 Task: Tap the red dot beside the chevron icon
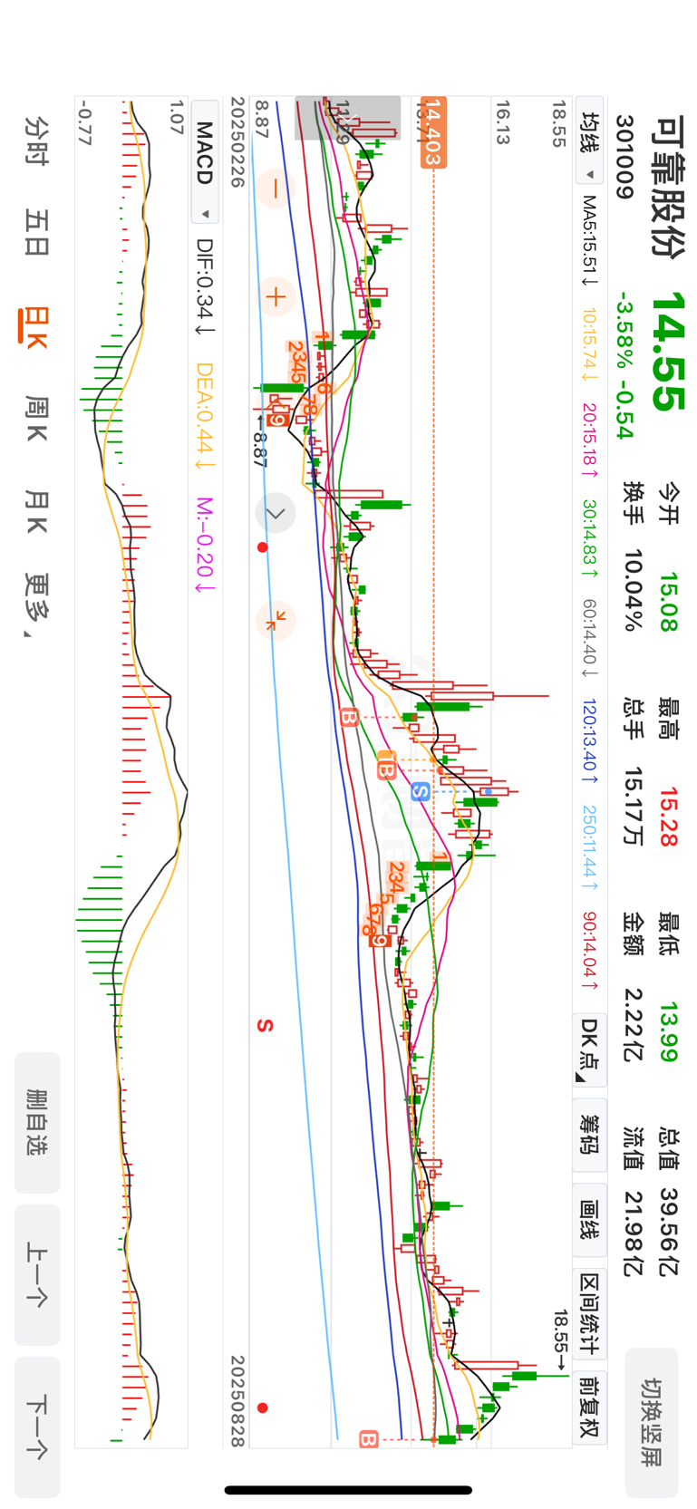[263, 547]
